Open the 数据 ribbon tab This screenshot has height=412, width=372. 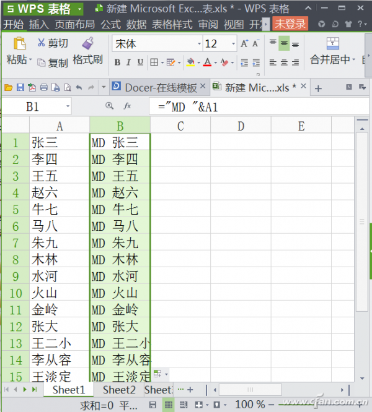(136, 25)
